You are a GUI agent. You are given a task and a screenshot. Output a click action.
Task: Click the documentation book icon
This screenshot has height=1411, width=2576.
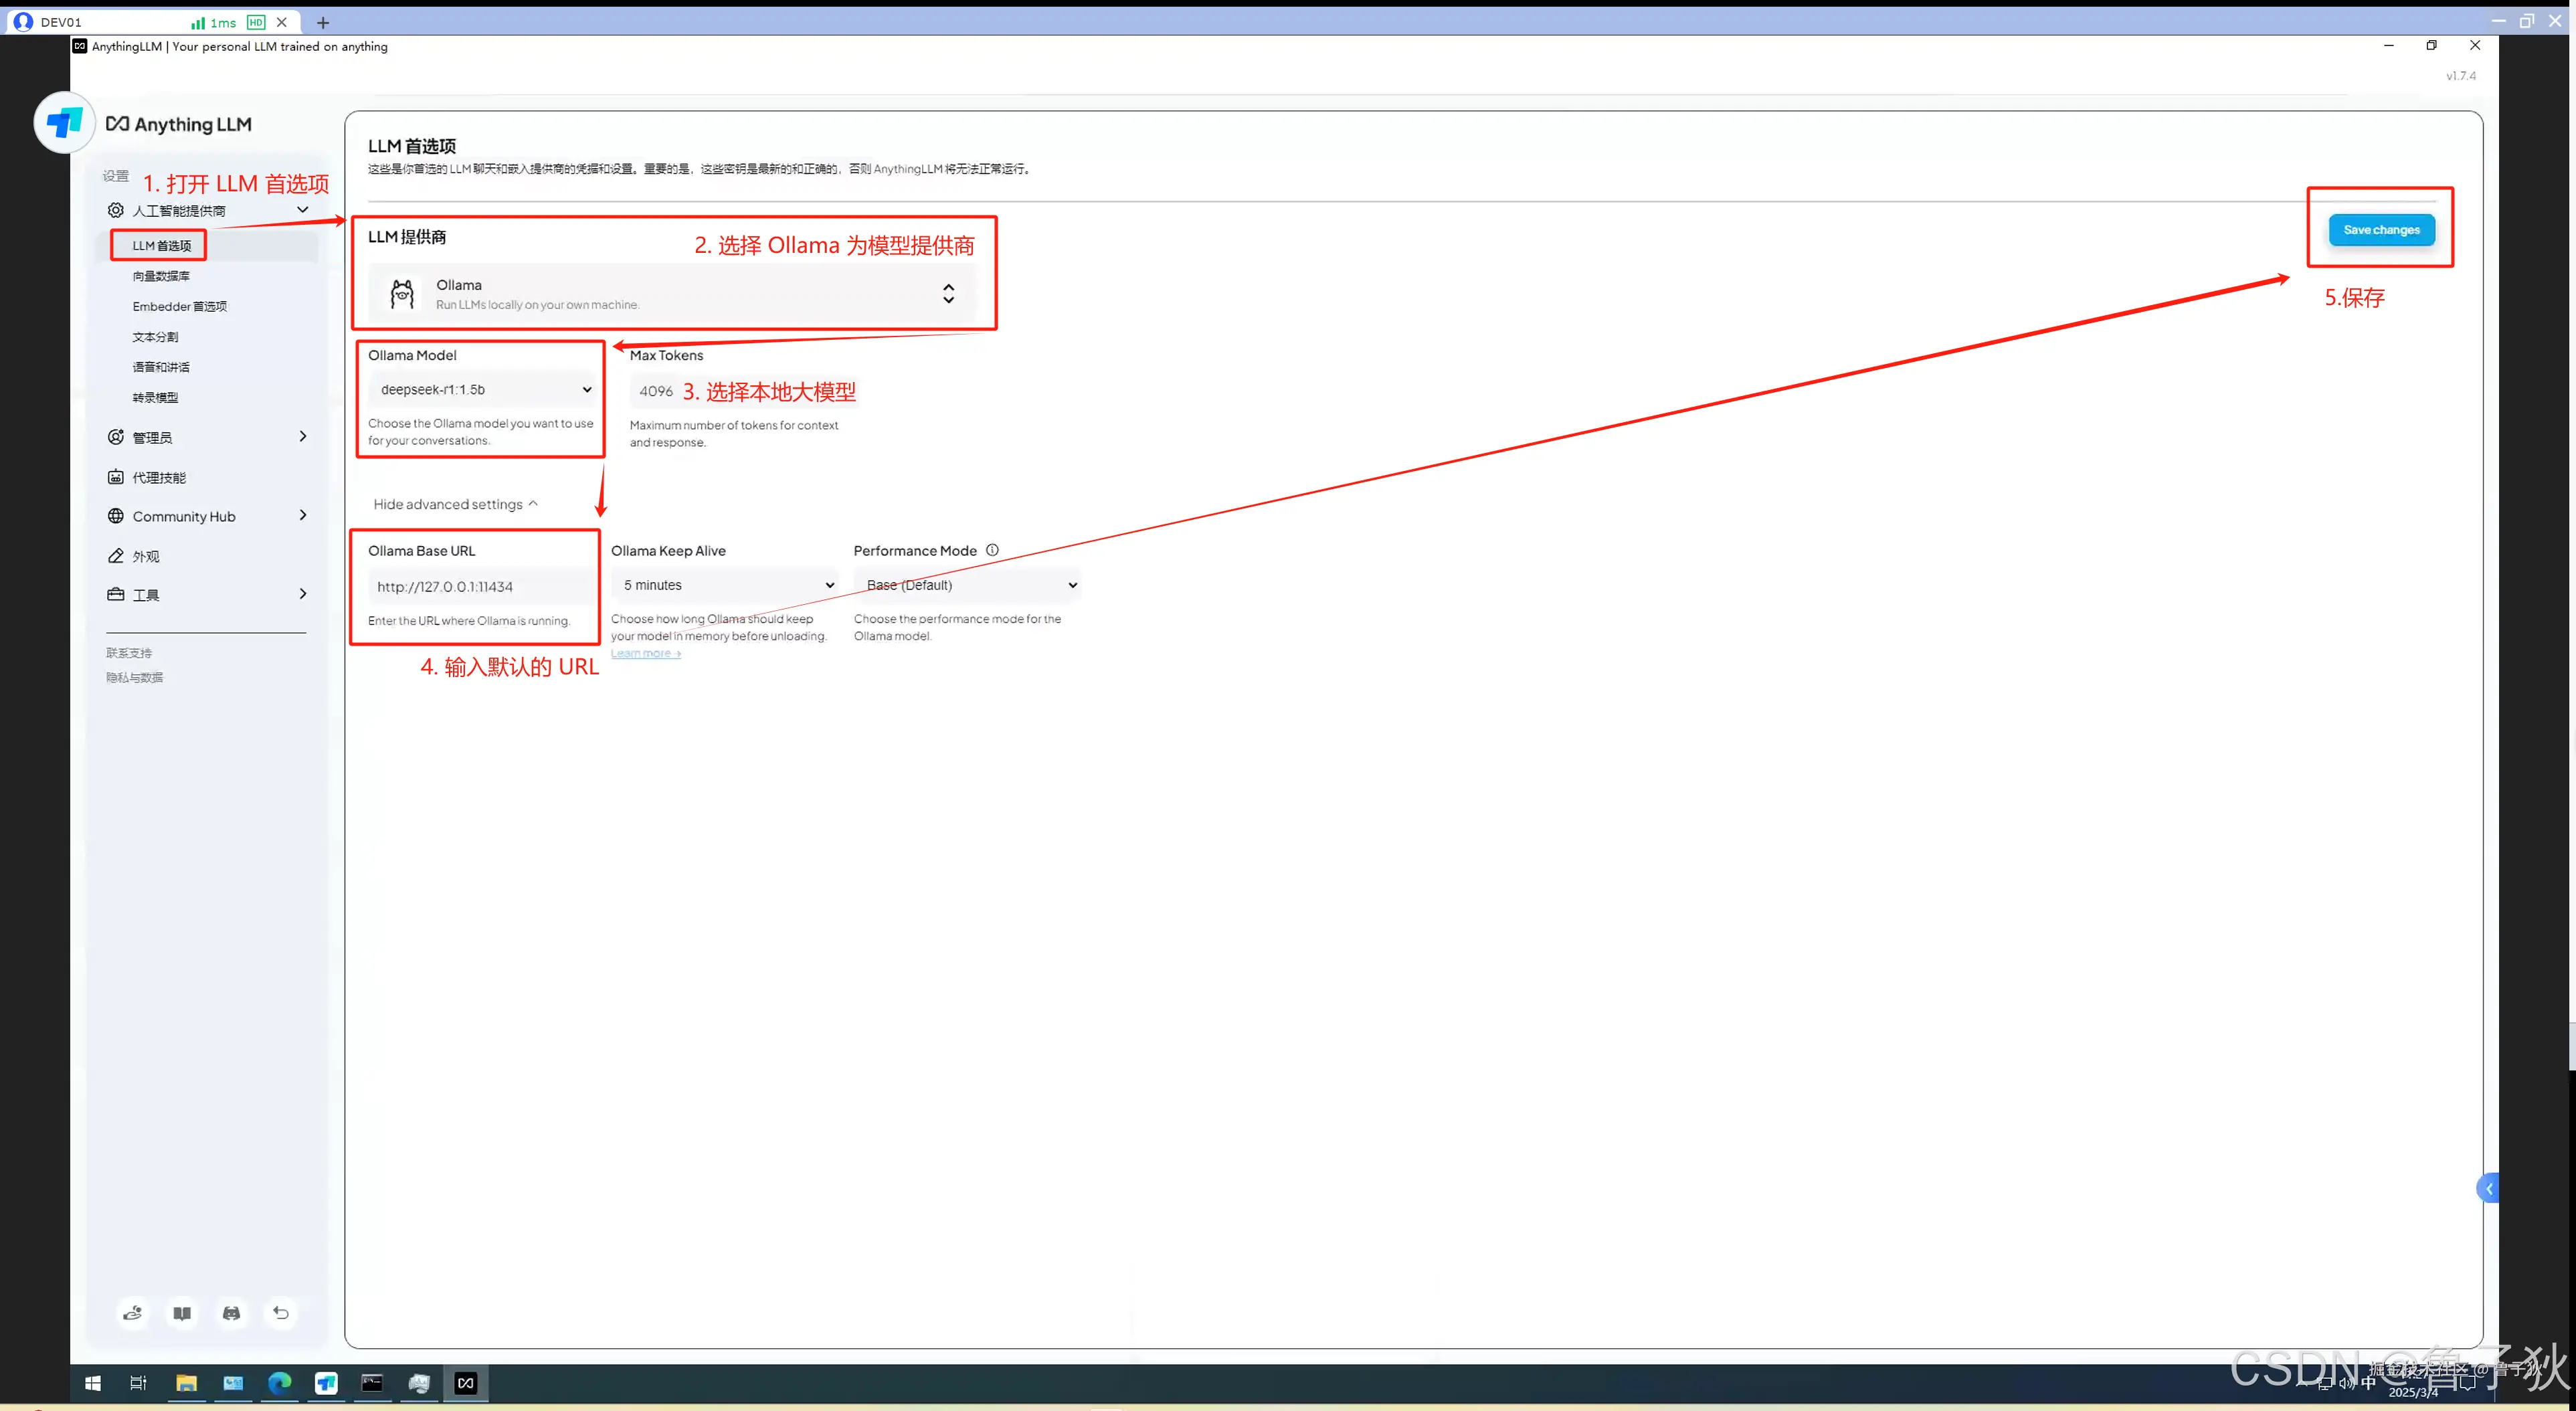(182, 1313)
